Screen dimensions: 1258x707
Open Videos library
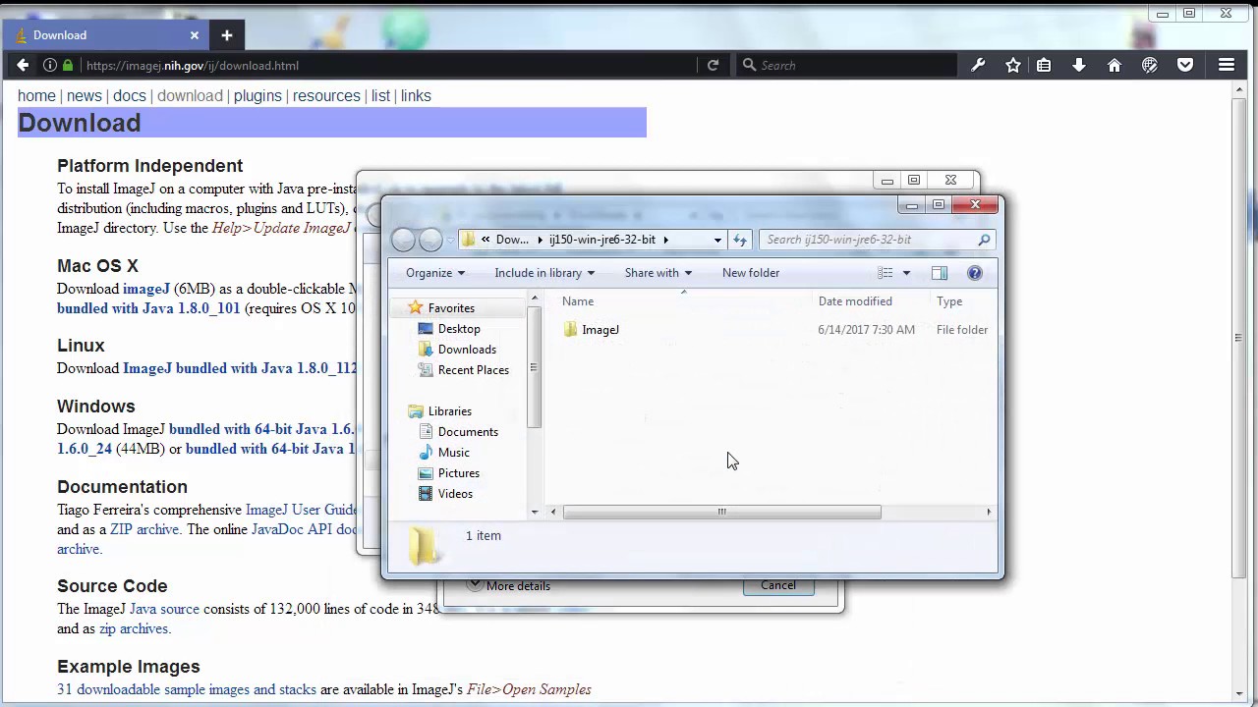click(x=455, y=494)
